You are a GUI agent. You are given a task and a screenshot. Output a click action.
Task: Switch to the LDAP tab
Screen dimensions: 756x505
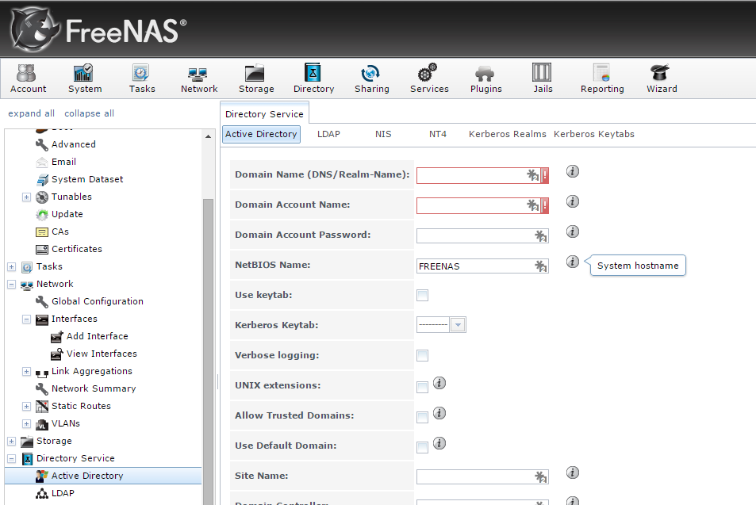point(329,134)
